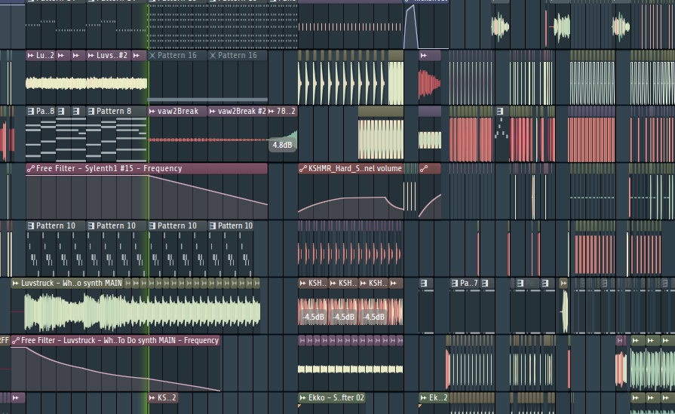Click the green playhead line
The height and width of the screenshot is (414, 675).
(x=149, y=207)
